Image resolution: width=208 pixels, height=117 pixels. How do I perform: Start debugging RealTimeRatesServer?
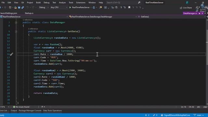[x=79, y=7]
